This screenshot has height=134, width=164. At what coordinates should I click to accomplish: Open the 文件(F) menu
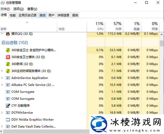tap(5, 9)
